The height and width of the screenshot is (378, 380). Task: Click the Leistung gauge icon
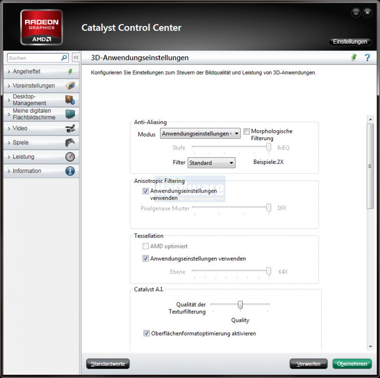click(70, 157)
